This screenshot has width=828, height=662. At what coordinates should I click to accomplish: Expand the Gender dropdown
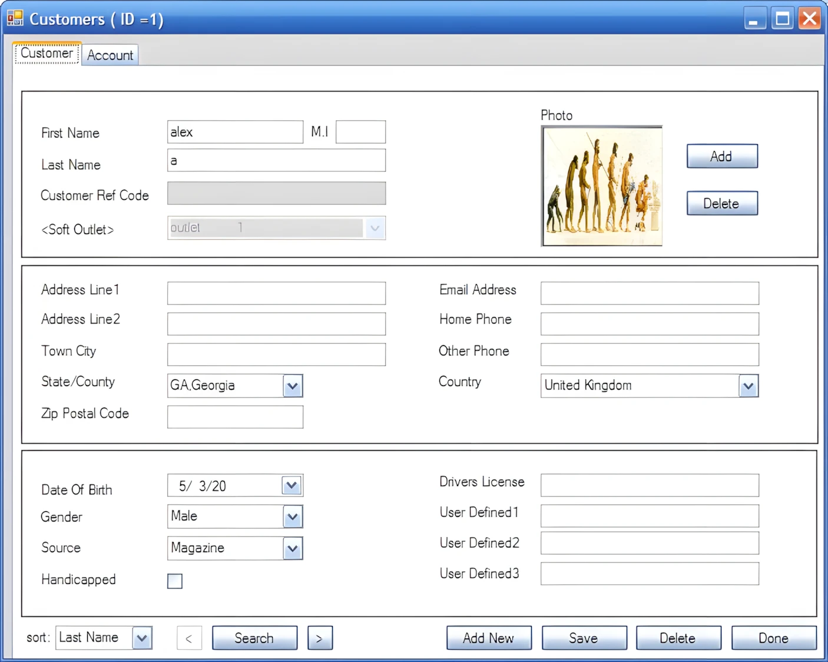(x=293, y=517)
